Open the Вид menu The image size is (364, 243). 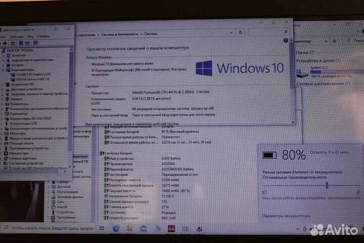[x=30, y=36]
